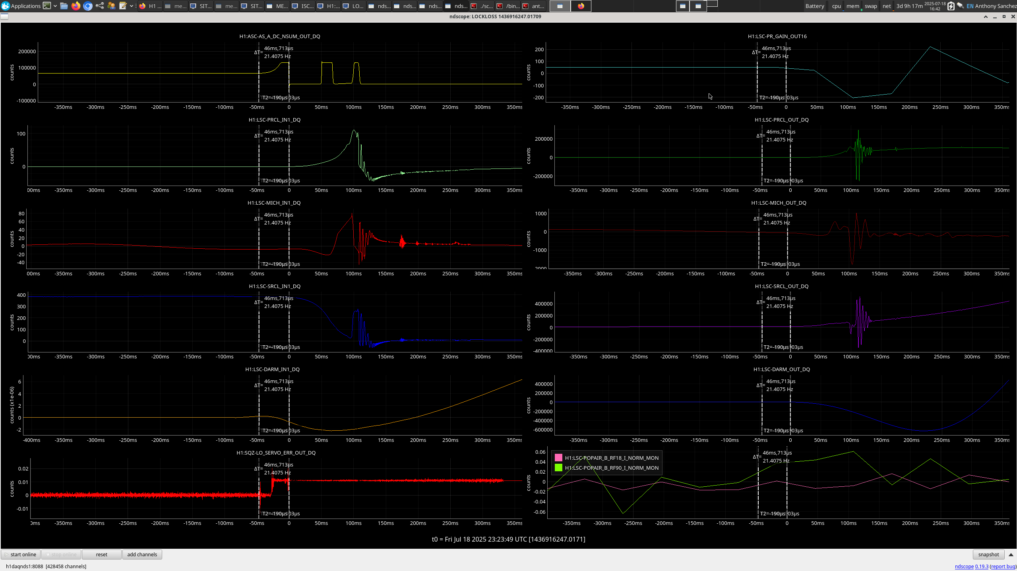Image resolution: width=1017 pixels, height=571 pixels.
Task: Launch Chromium browser from the panel
Action: point(88,6)
